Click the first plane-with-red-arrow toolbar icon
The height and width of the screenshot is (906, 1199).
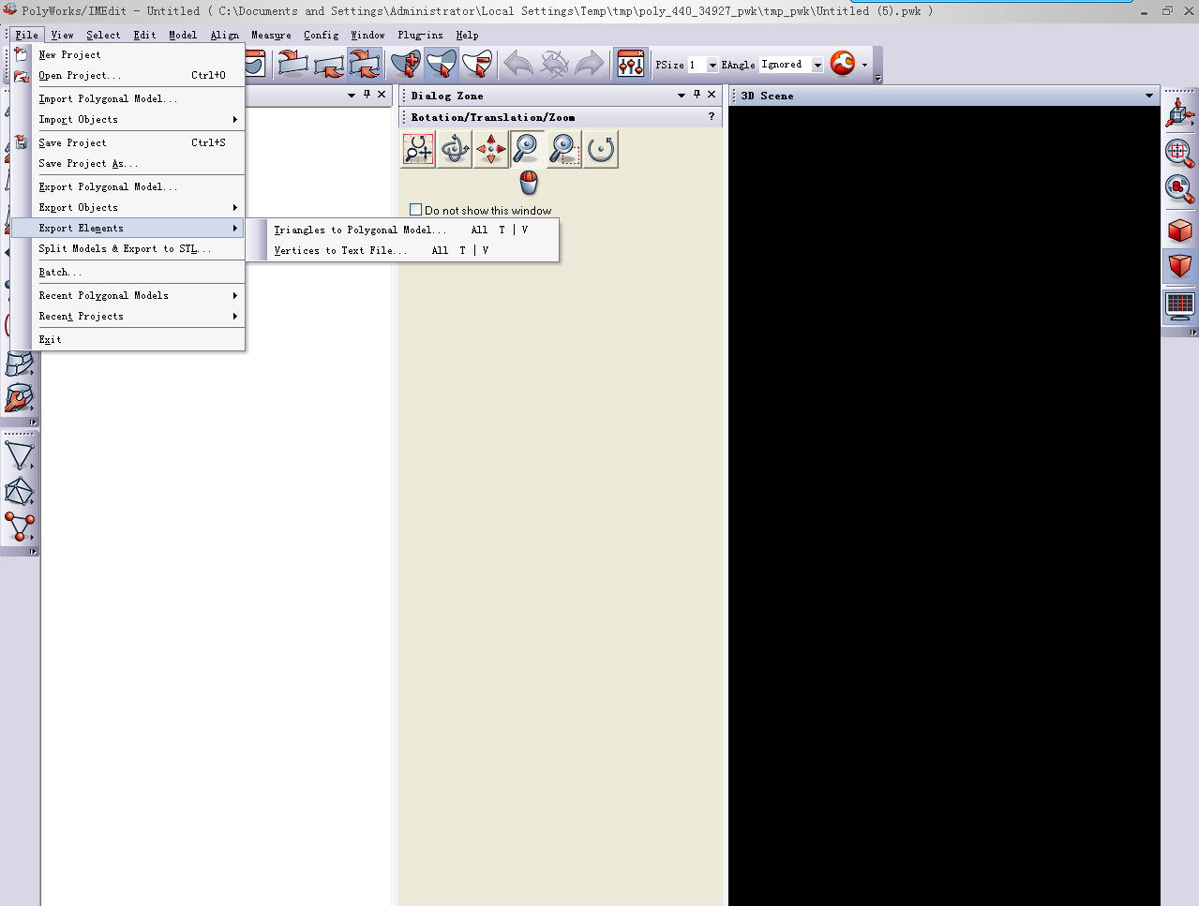293,65
